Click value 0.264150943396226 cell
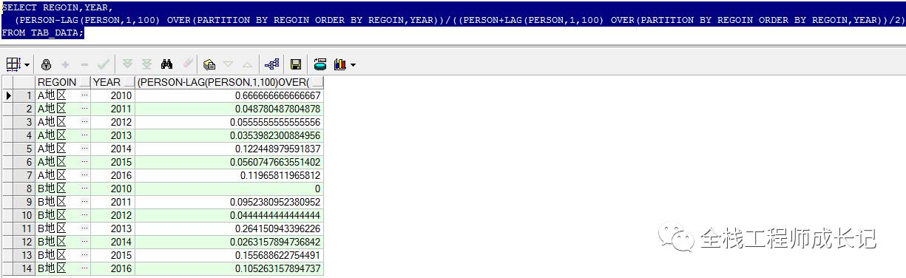This screenshot has width=906, height=278. pos(230,228)
